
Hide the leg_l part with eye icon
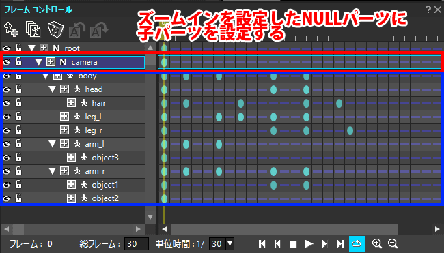(6, 117)
